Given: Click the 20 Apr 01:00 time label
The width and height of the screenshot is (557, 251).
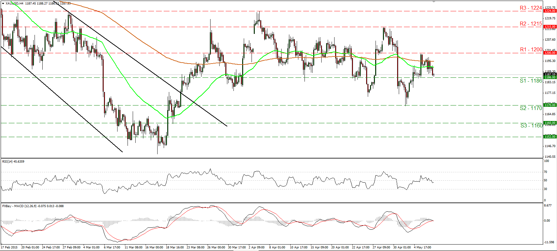Looking at the screenshot, I should (340, 248).
